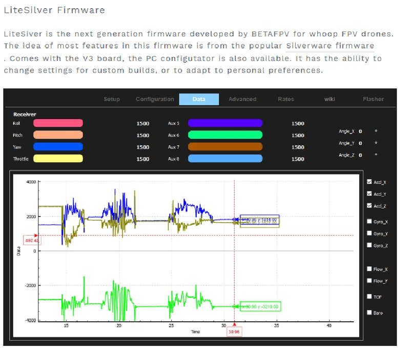Check the Flow_Y checkbox
Viewport: 410px width, 350px height.
[x=369, y=280]
